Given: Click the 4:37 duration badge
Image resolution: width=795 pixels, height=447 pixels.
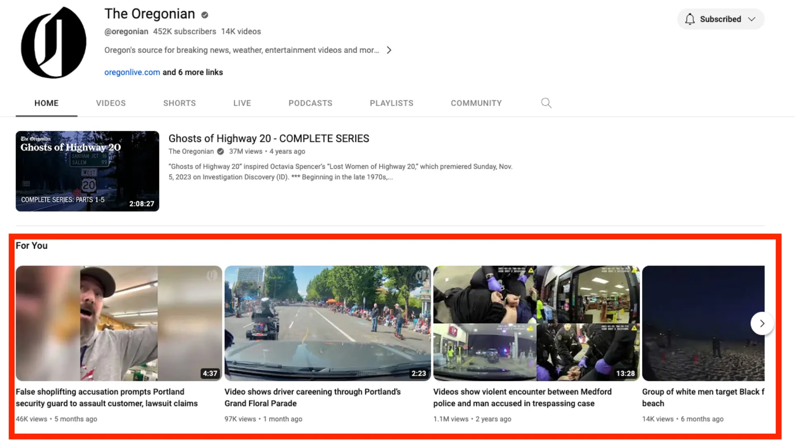Looking at the screenshot, I should pos(210,373).
